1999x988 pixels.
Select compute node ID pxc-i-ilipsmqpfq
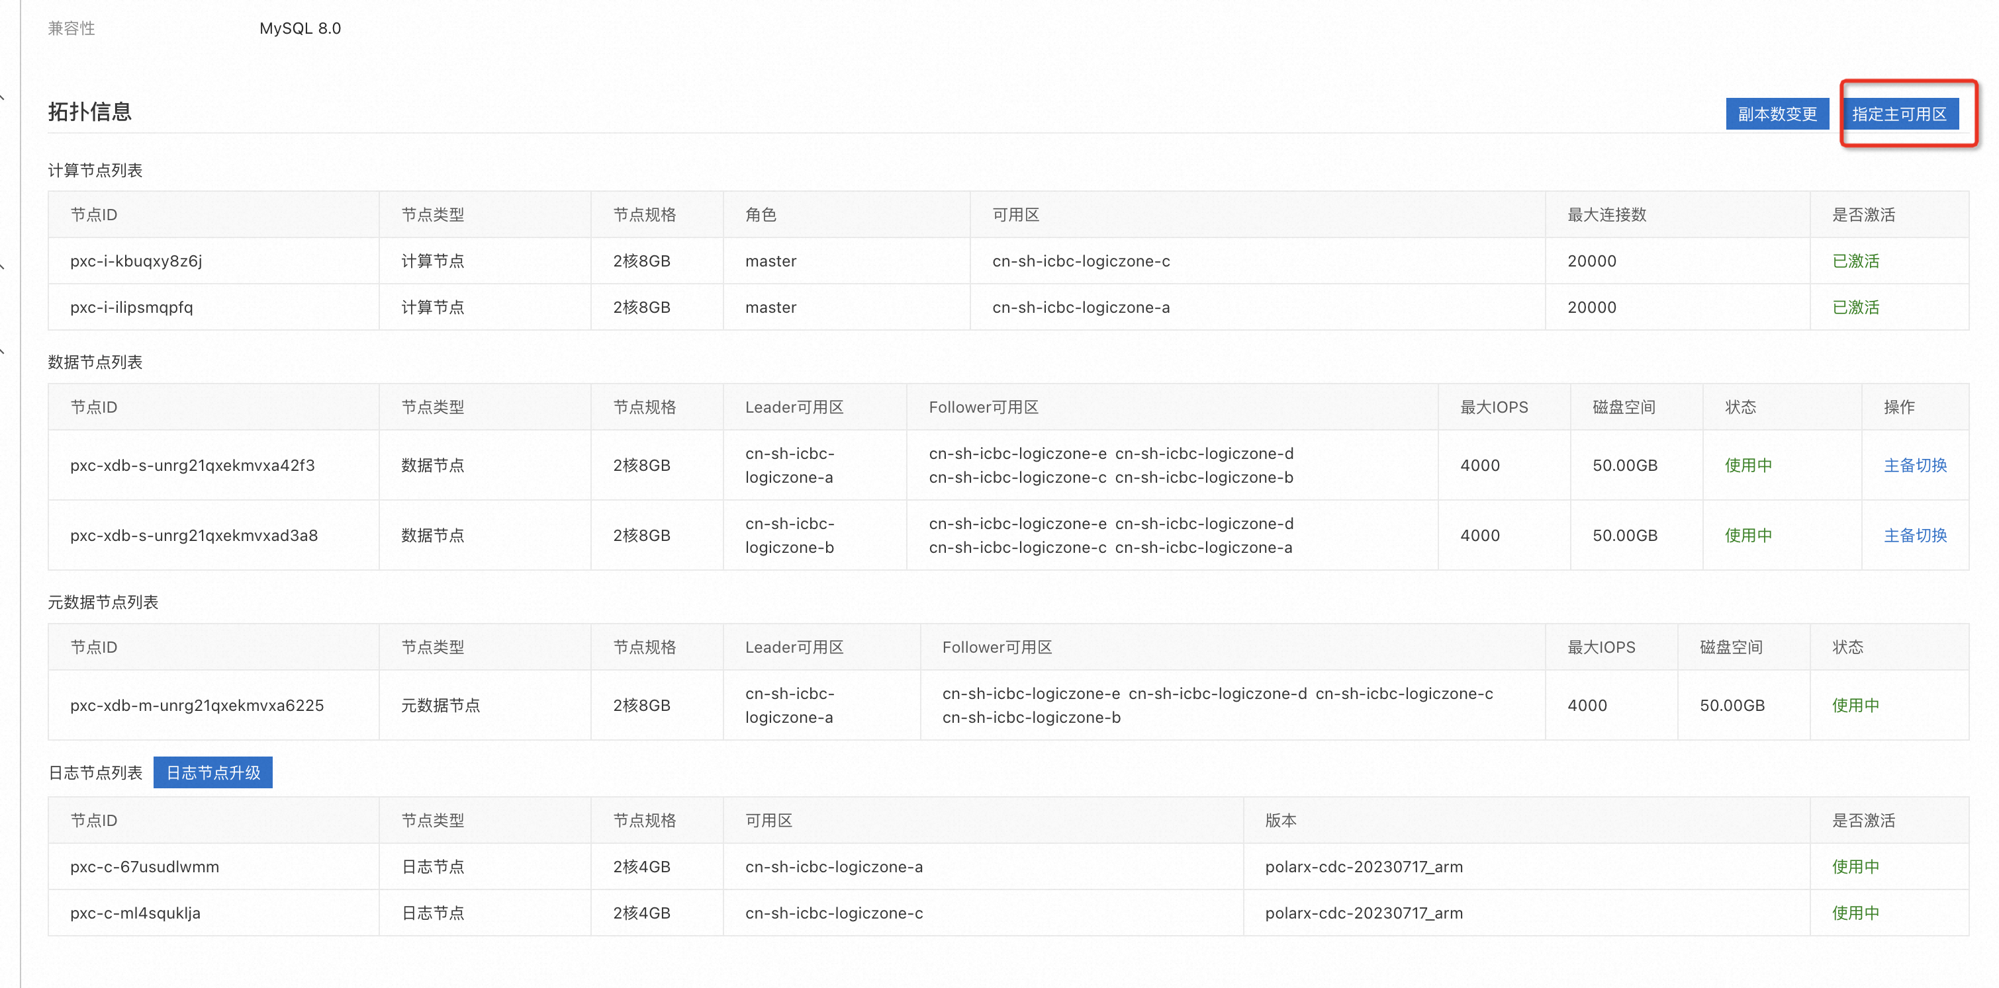[x=131, y=307]
